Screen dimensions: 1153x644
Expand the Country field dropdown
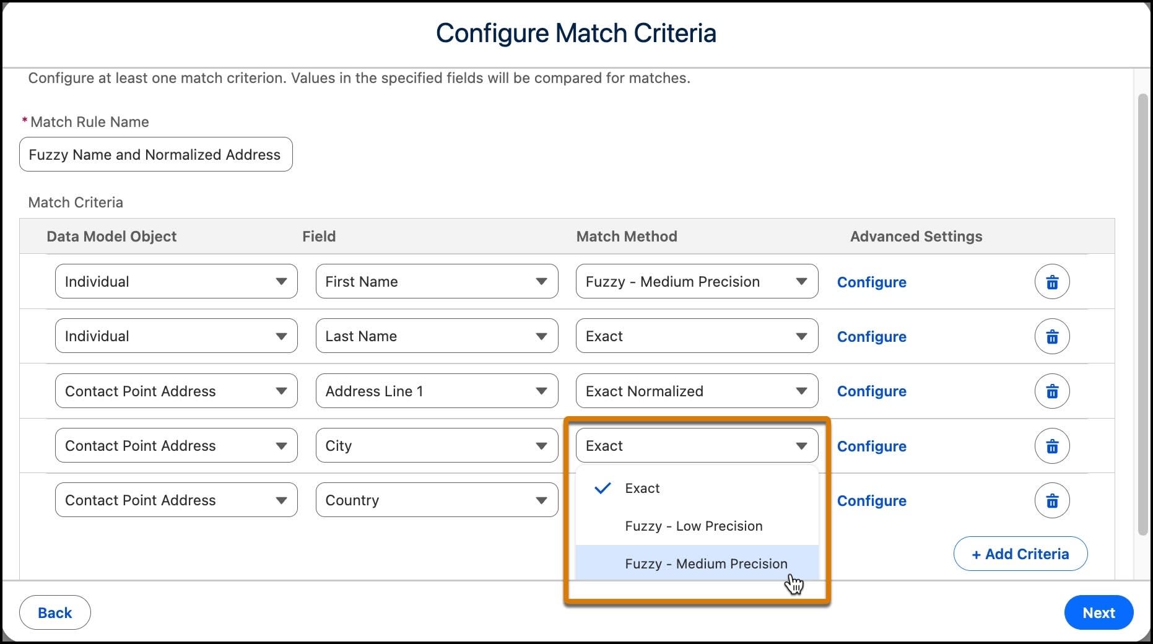[x=437, y=500]
